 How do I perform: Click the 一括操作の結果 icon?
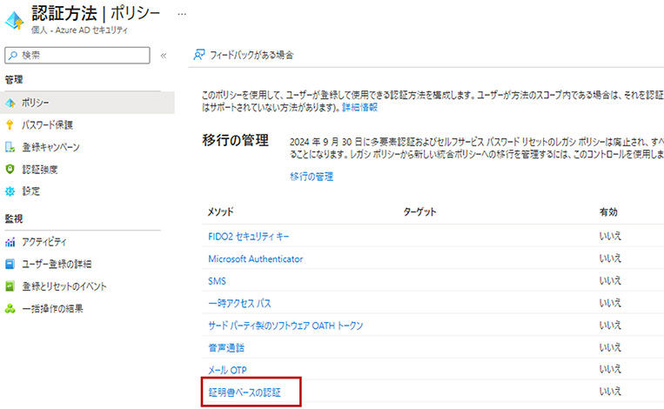click(x=11, y=308)
